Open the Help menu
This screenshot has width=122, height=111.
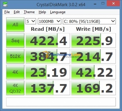tap(42, 12)
